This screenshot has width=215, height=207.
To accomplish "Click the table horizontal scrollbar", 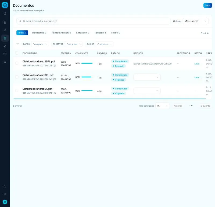I will (110, 98).
